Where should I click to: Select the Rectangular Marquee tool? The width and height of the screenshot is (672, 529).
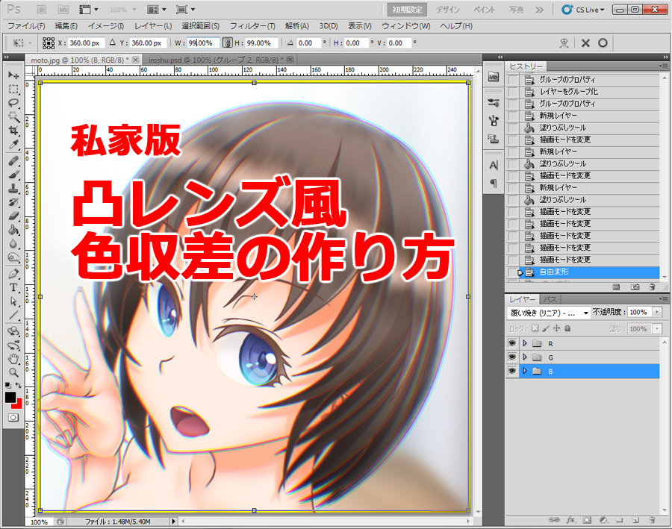click(x=13, y=89)
